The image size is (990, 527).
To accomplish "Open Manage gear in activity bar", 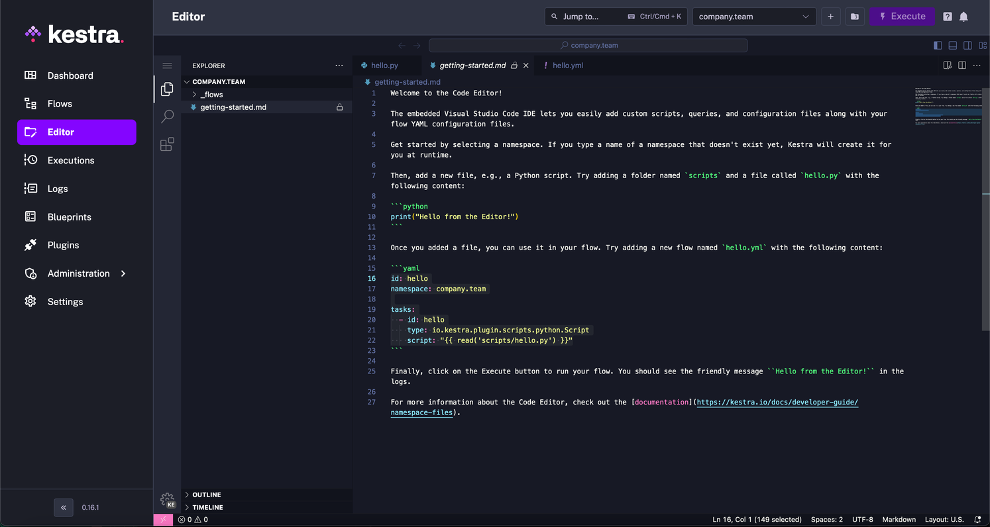I will pyautogui.click(x=167, y=499).
